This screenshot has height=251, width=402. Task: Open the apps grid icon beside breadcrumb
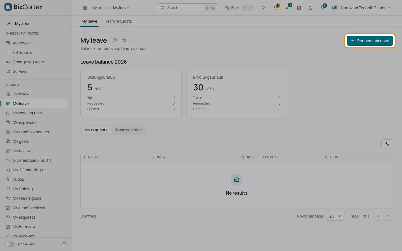pyautogui.click(x=85, y=8)
